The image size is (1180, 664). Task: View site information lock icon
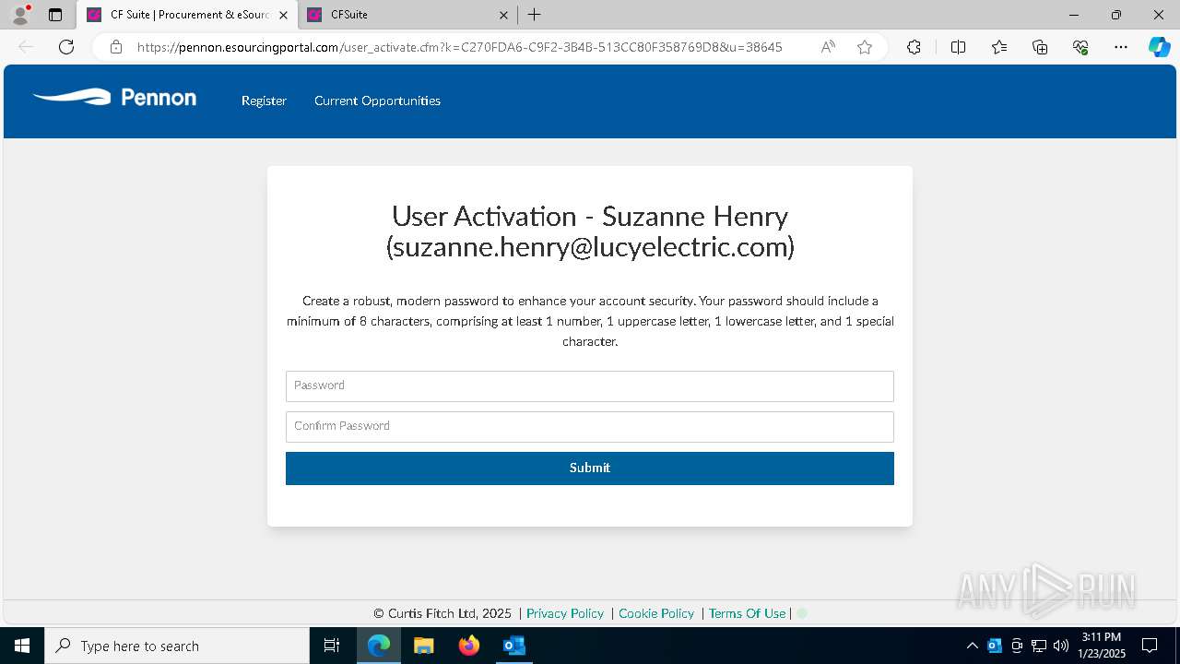click(x=116, y=47)
